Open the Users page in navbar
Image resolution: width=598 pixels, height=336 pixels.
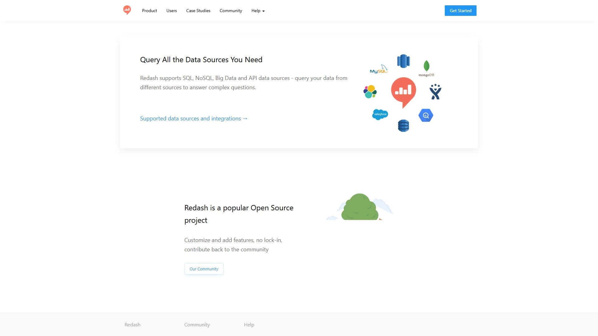click(172, 11)
